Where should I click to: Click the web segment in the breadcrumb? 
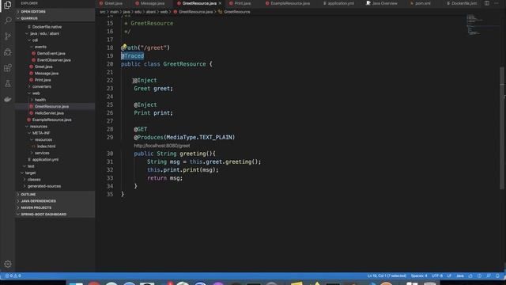click(164, 12)
